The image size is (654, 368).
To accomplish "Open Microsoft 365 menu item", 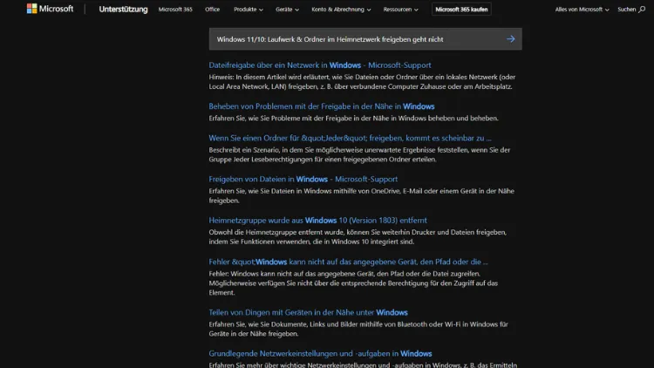I will pyautogui.click(x=175, y=10).
